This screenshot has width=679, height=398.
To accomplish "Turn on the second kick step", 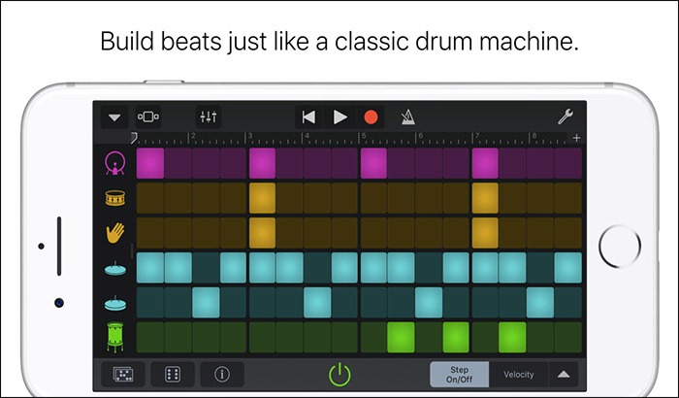I will (178, 163).
